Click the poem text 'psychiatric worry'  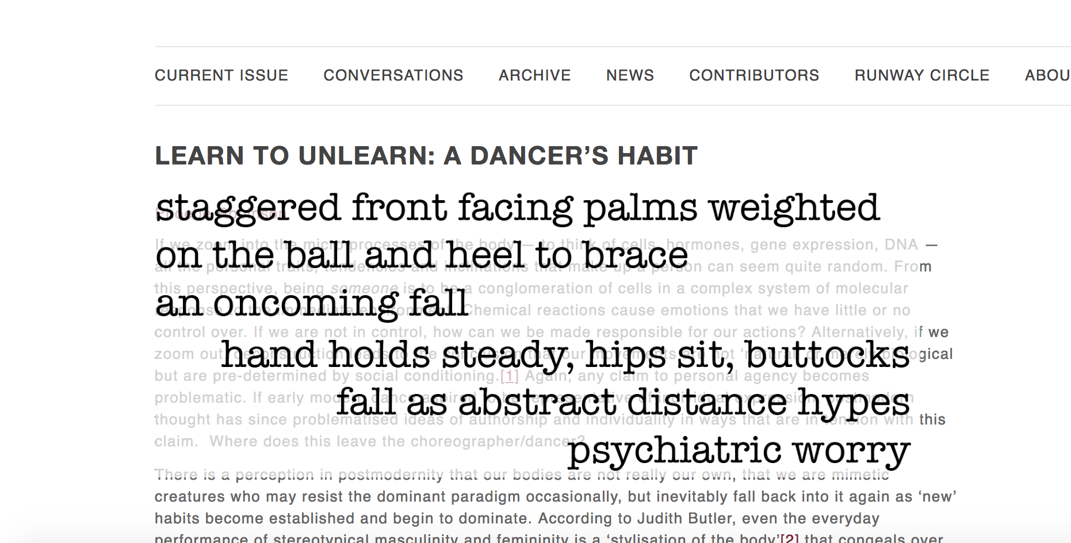(739, 450)
